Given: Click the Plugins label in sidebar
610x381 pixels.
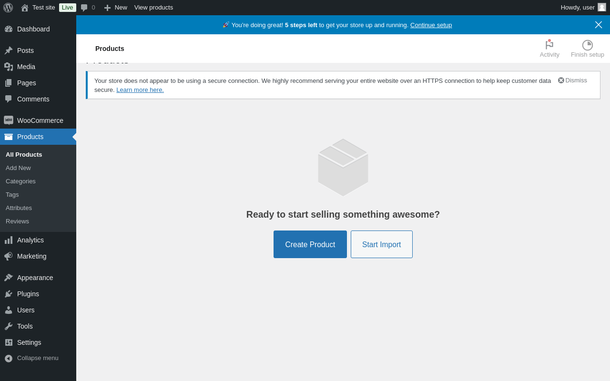Looking at the screenshot, I should [28, 294].
